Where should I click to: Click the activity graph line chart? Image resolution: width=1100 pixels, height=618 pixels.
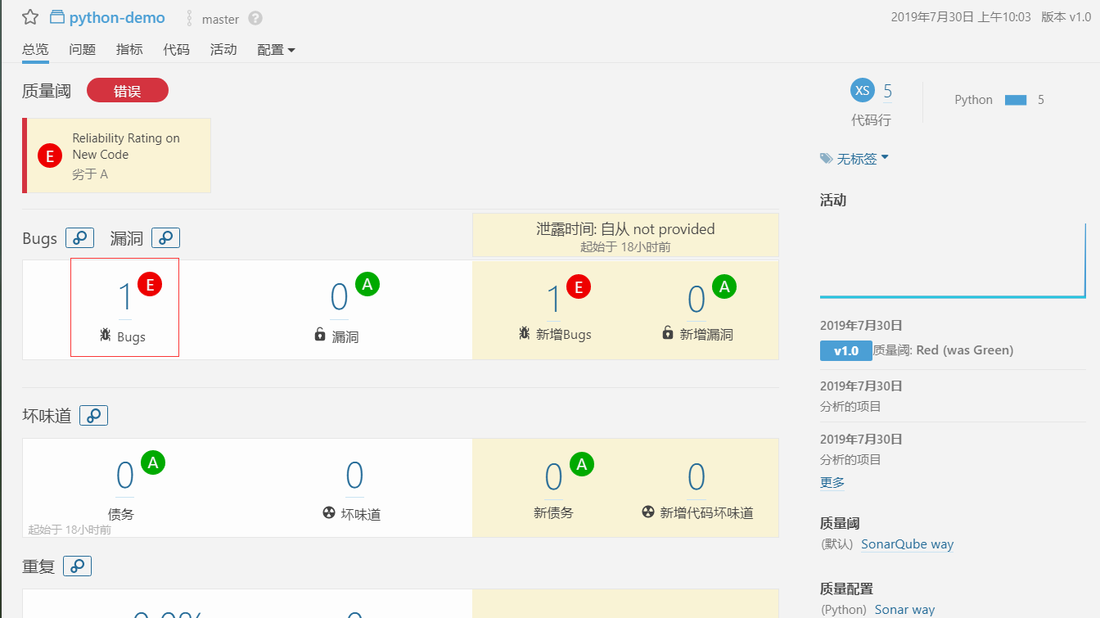coord(953,259)
